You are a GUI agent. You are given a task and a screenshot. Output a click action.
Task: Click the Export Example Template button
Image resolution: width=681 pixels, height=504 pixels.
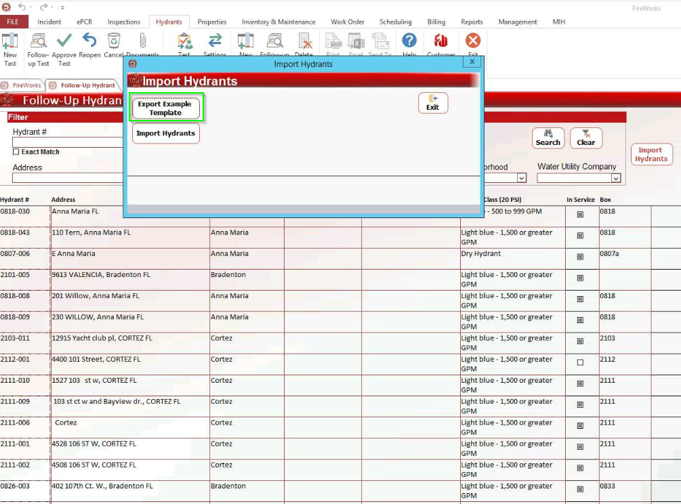click(x=165, y=108)
